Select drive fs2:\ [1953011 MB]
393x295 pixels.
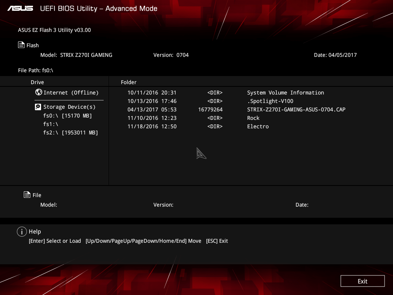tap(71, 133)
